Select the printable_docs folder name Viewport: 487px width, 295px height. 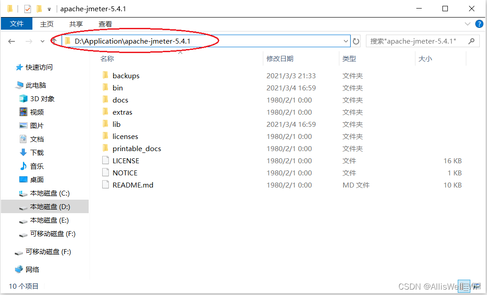tap(137, 148)
